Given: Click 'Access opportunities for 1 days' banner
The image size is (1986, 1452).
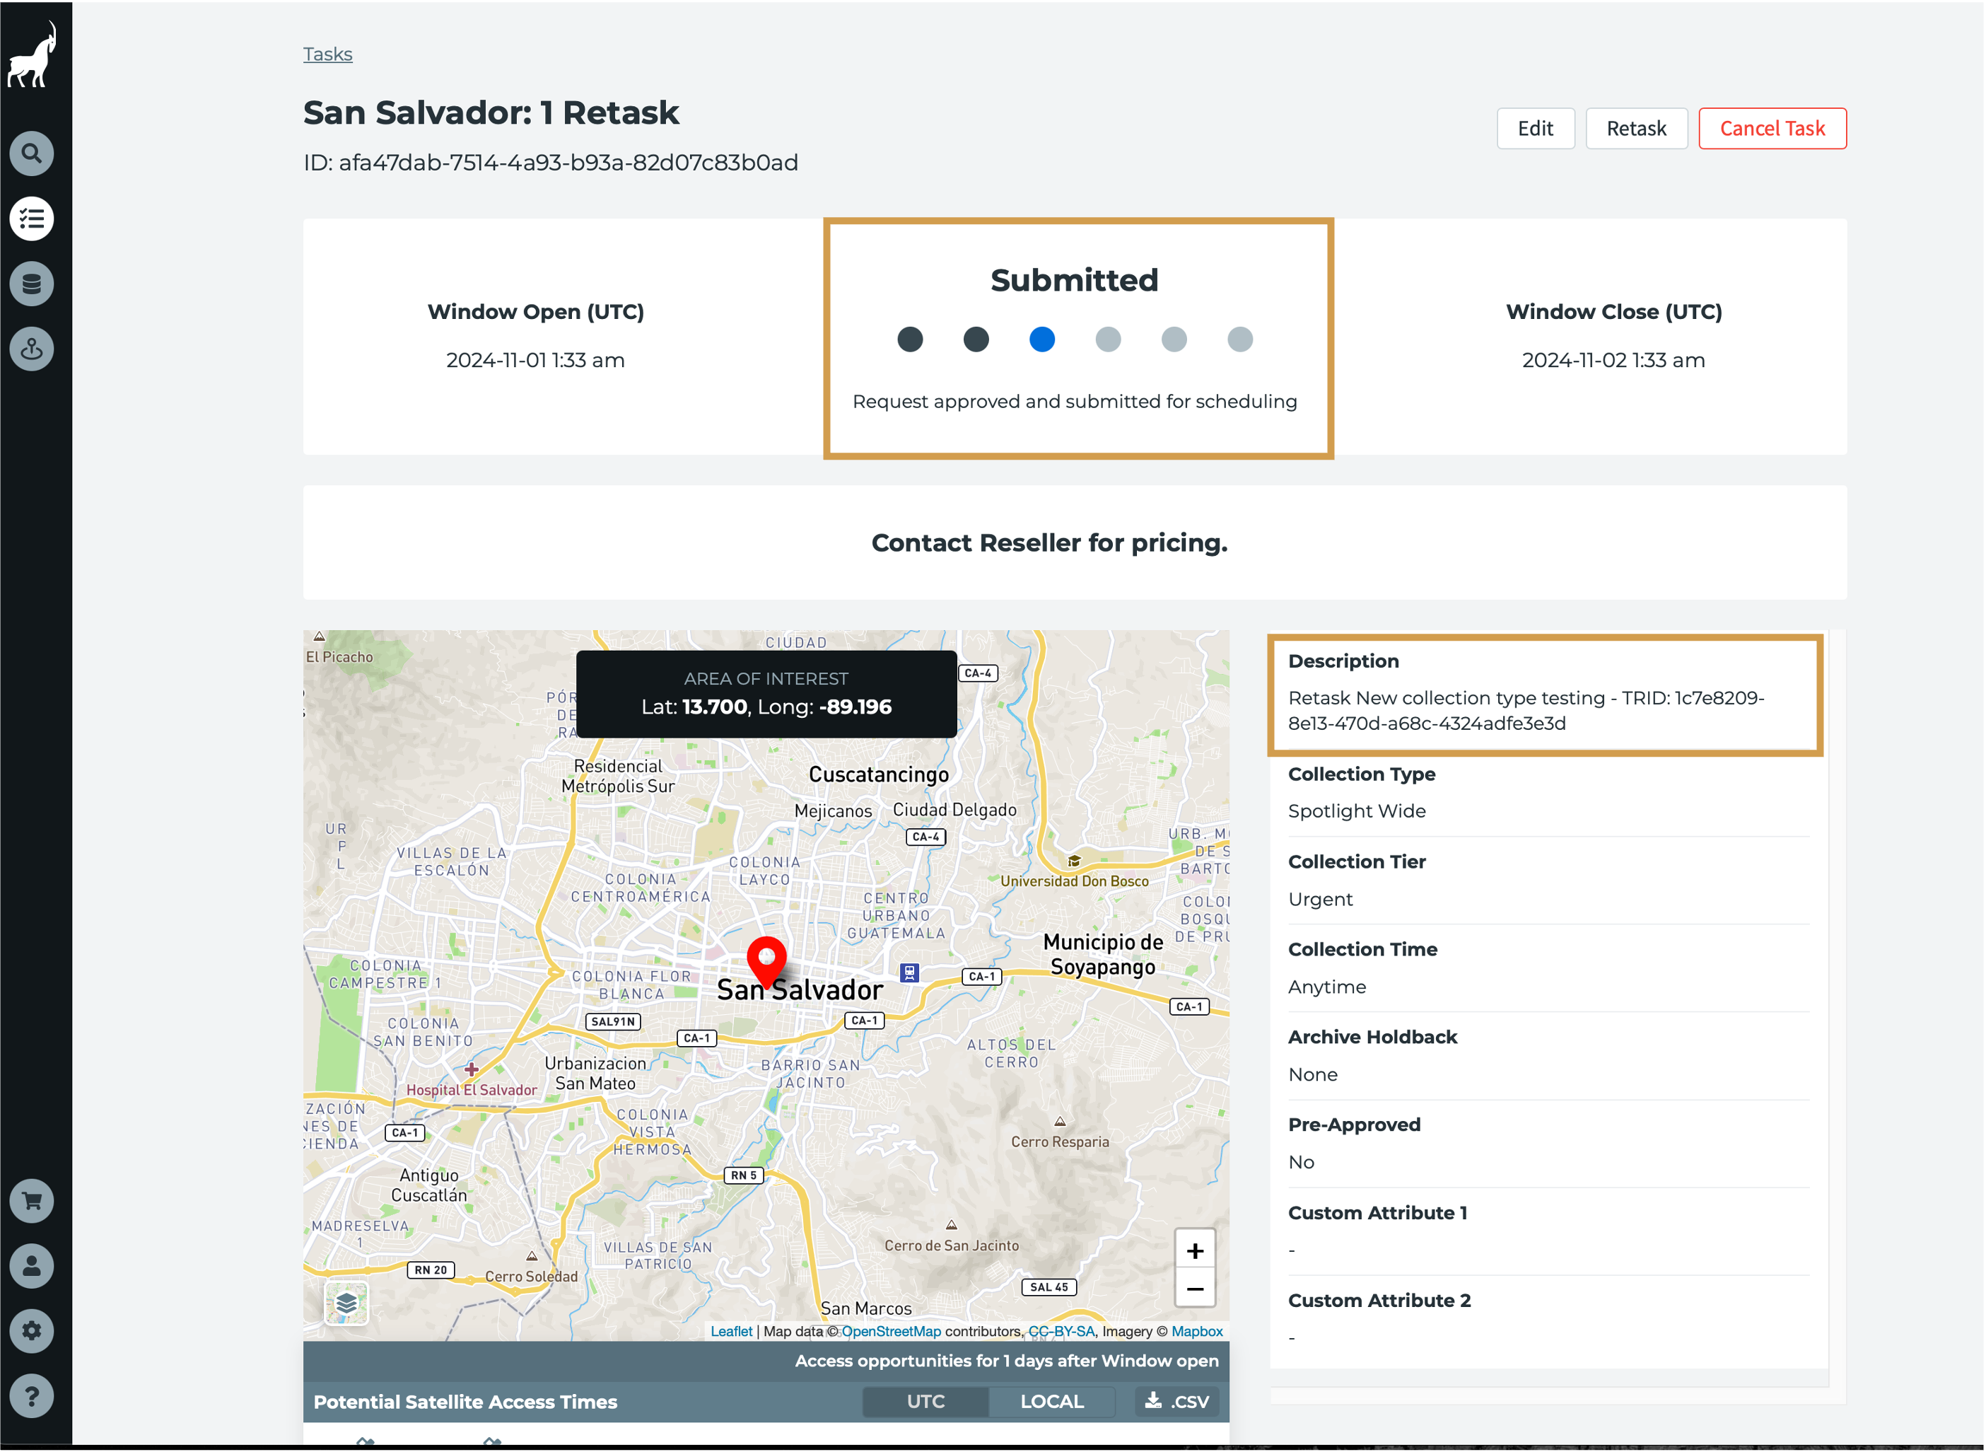Looking at the screenshot, I should (x=1007, y=1361).
